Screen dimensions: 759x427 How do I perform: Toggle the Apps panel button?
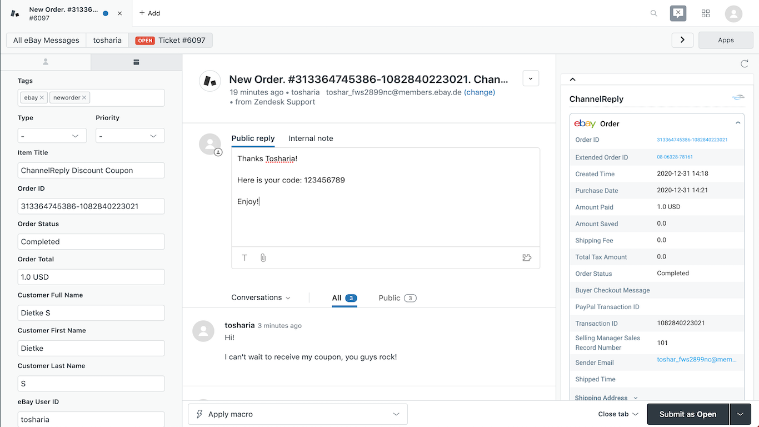(726, 40)
